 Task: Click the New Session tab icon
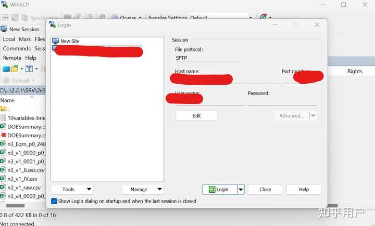click(4, 29)
